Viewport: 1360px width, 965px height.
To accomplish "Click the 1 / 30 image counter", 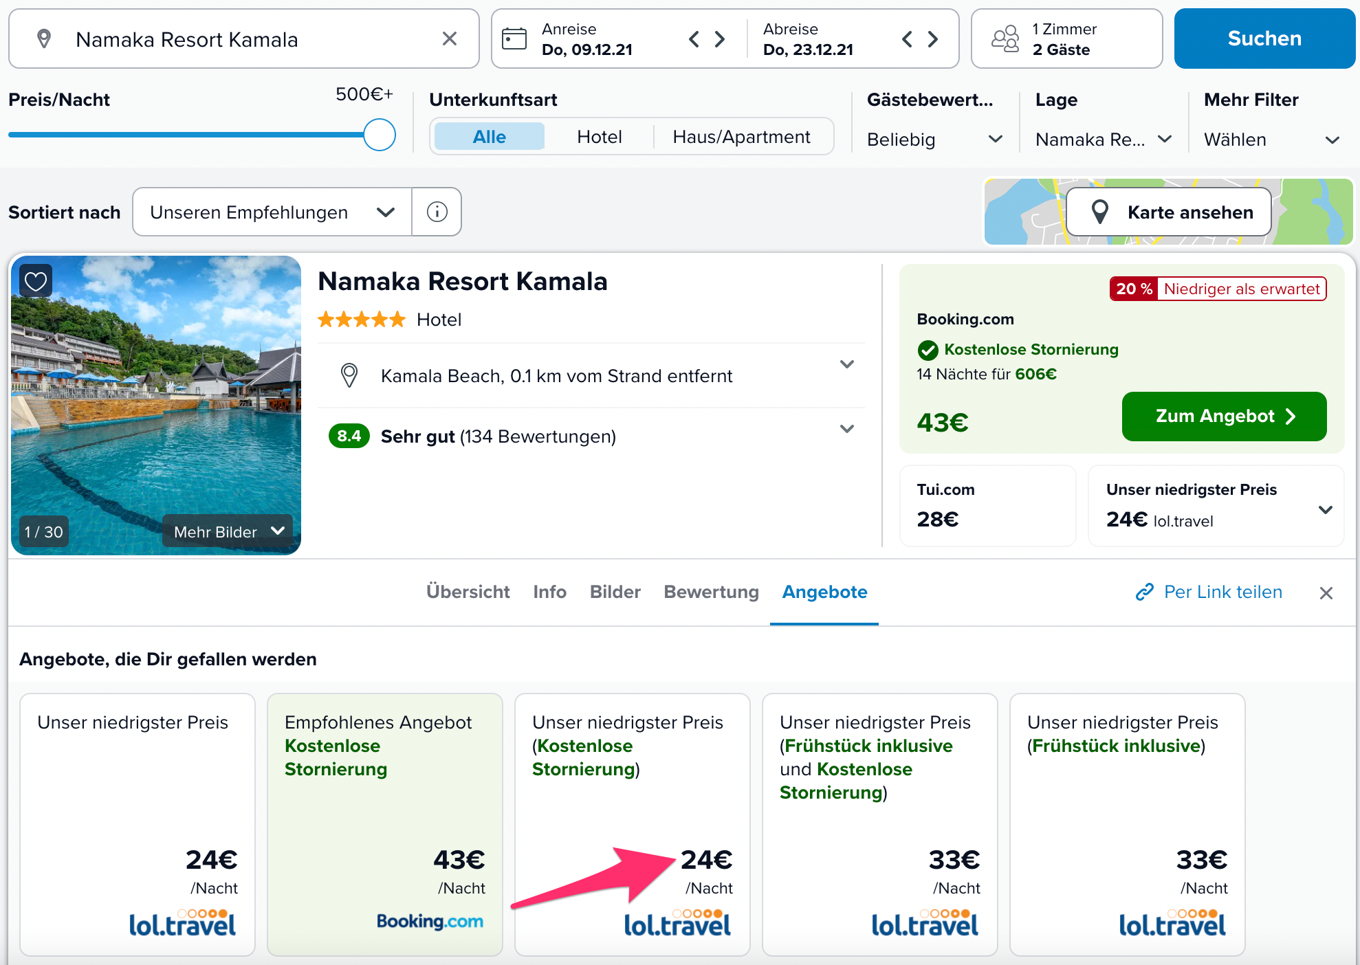I will [x=44, y=531].
